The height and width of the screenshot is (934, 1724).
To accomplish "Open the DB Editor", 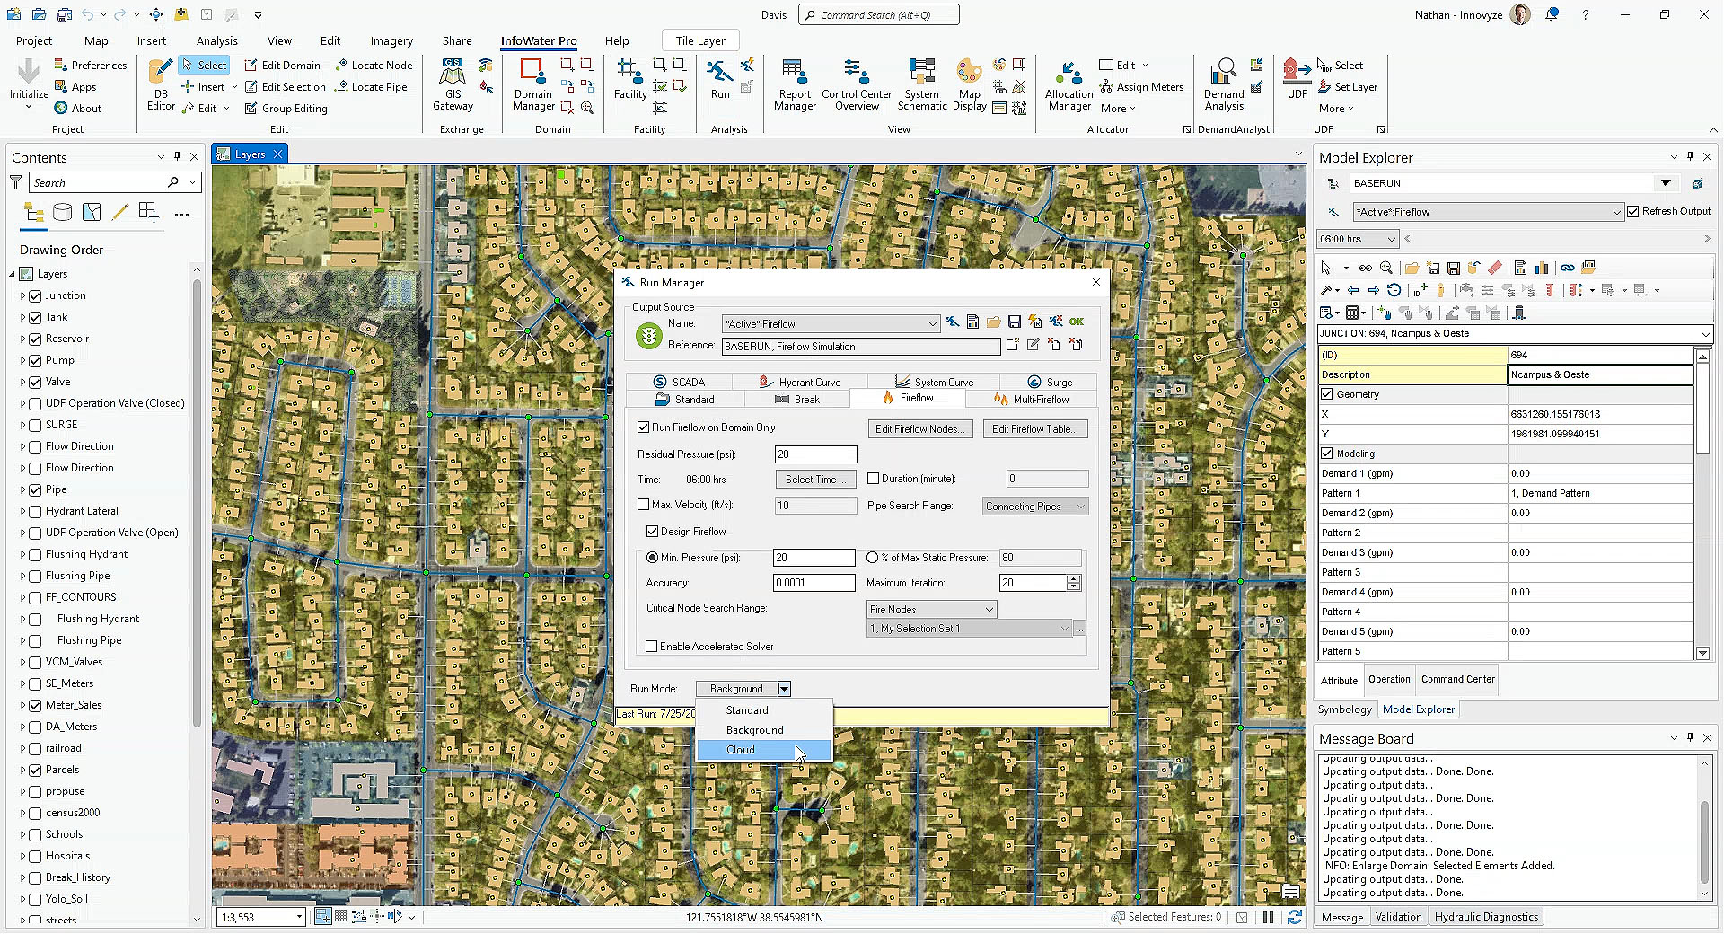I will [161, 84].
